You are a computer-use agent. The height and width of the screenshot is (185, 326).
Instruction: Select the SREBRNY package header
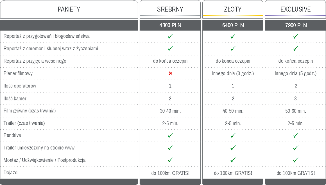pos(170,9)
